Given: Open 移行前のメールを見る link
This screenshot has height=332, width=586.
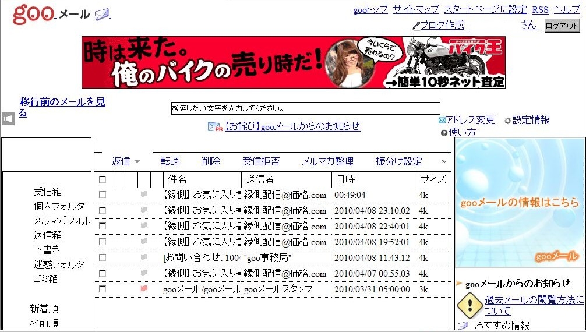Looking at the screenshot, I should coord(62,107).
